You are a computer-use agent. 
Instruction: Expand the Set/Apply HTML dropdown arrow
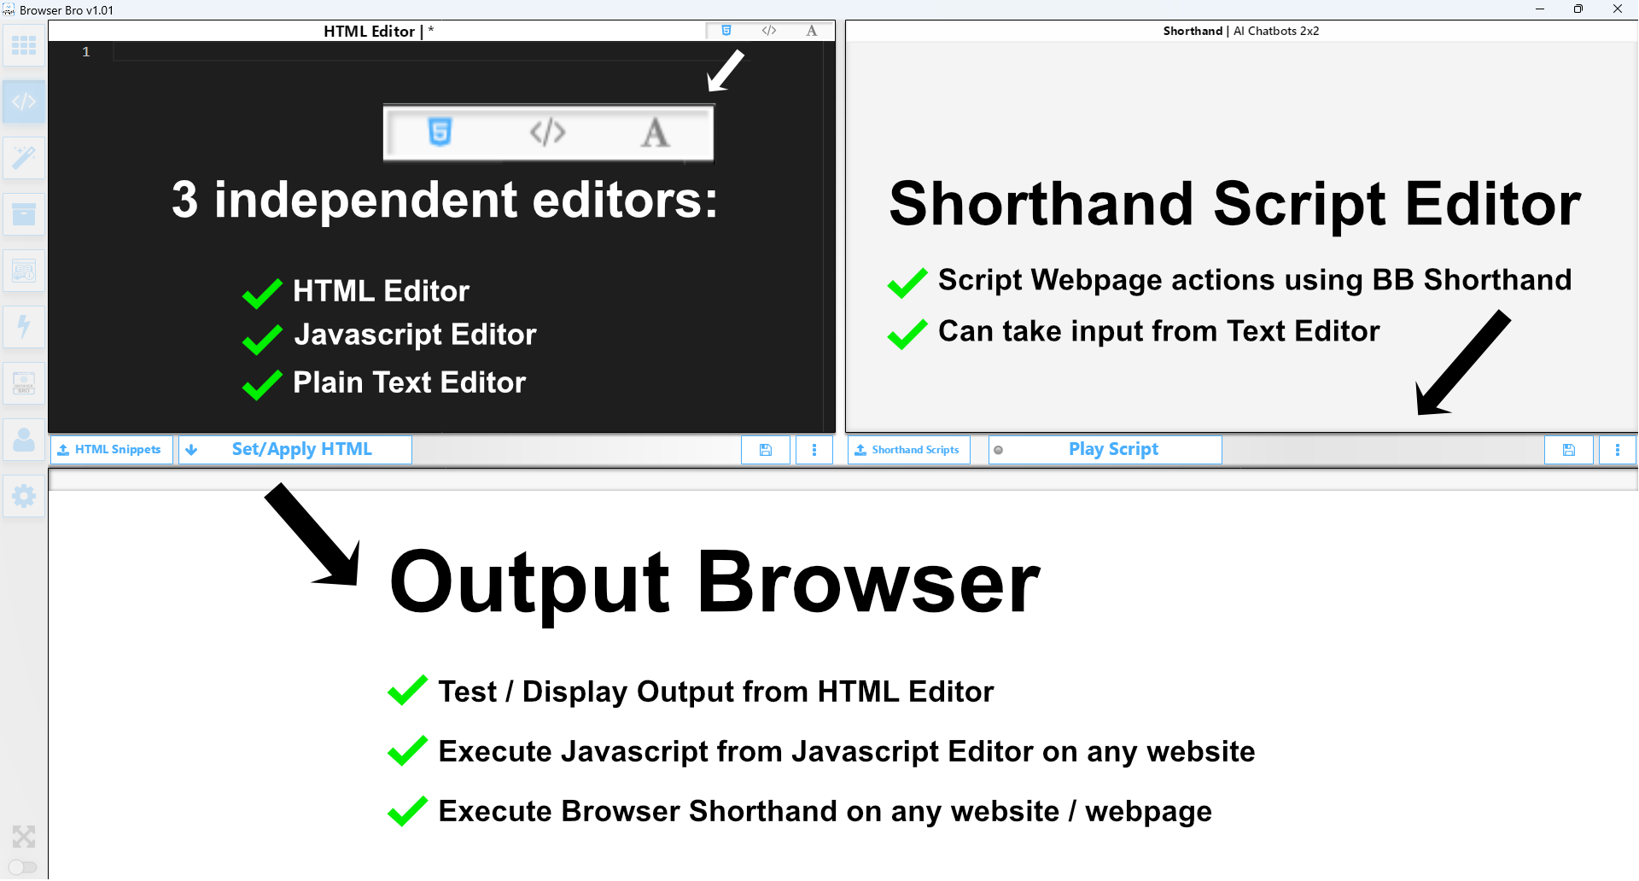point(192,449)
